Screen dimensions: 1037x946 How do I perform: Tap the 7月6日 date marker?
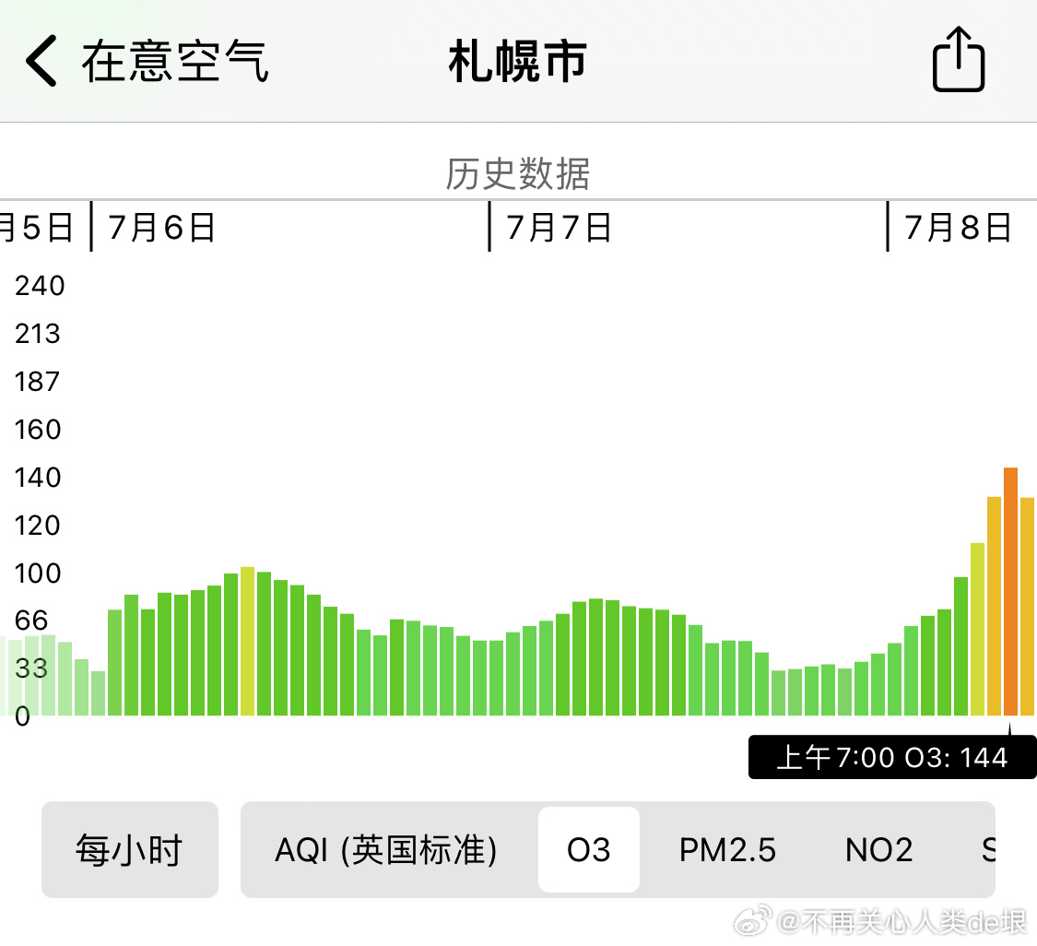pos(161,227)
